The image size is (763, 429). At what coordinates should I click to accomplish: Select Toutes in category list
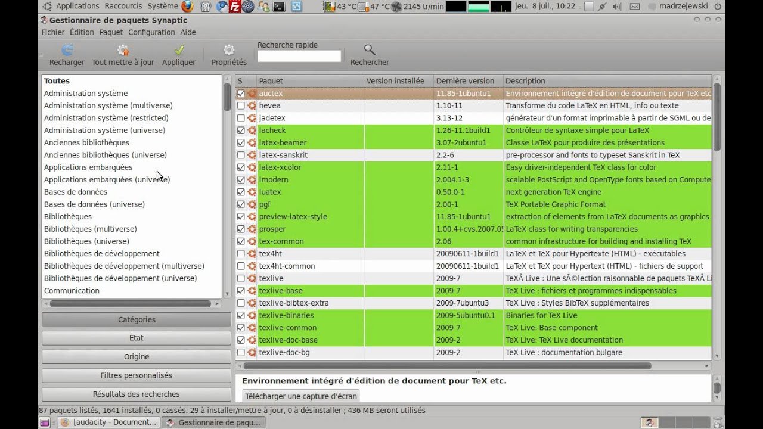click(57, 81)
